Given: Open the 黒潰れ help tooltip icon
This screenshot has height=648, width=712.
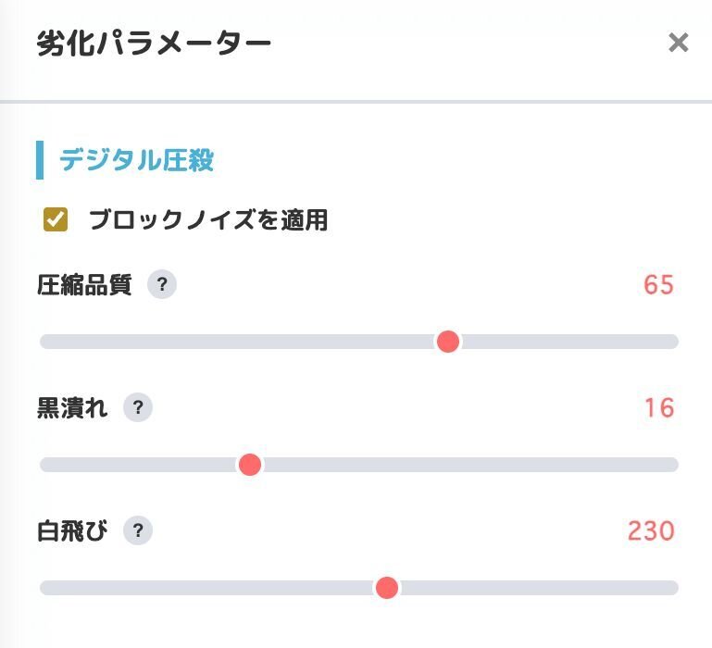Looking at the screenshot, I should [138, 407].
